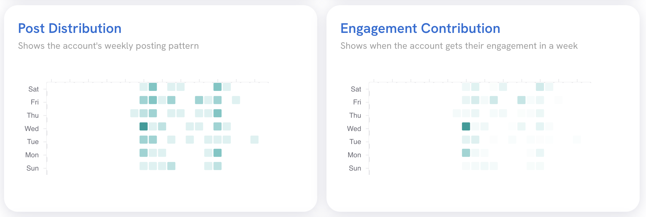The height and width of the screenshot is (217, 646).
Task: Select darkest Wed cell in Engagement Contribution heatmap
Action: (466, 126)
